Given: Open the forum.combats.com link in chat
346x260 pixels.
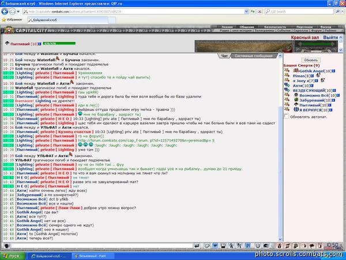Looking at the screenshot, I should 146,140.
